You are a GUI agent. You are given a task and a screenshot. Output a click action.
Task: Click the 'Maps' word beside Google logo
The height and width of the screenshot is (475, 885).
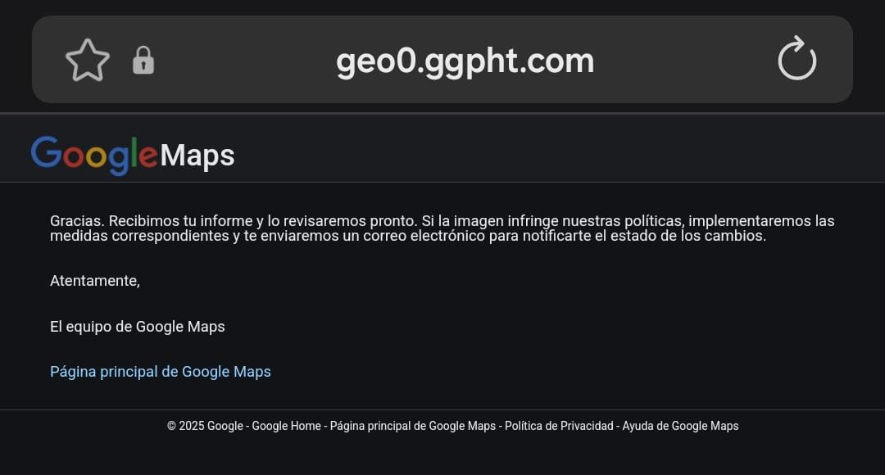coord(197,156)
